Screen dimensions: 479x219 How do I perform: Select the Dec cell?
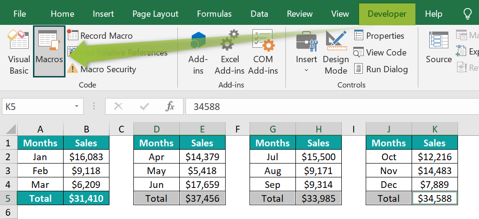(x=389, y=185)
